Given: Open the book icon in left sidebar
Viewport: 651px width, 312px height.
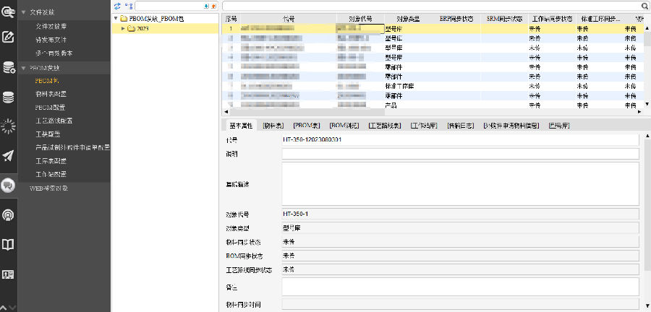Looking at the screenshot, I should tap(9, 245).
